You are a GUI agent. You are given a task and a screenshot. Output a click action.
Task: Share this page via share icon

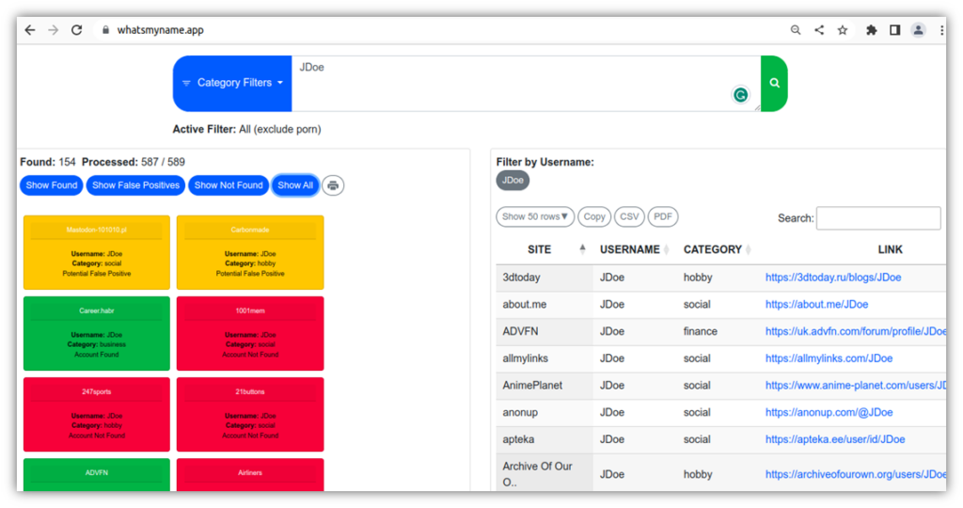tap(819, 29)
